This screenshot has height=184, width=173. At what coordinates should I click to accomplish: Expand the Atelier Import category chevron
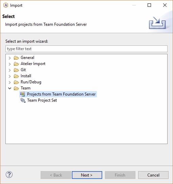10,64
